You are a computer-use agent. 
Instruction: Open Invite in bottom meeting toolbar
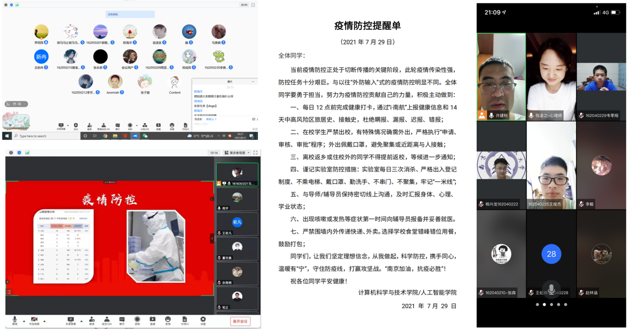(92, 320)
